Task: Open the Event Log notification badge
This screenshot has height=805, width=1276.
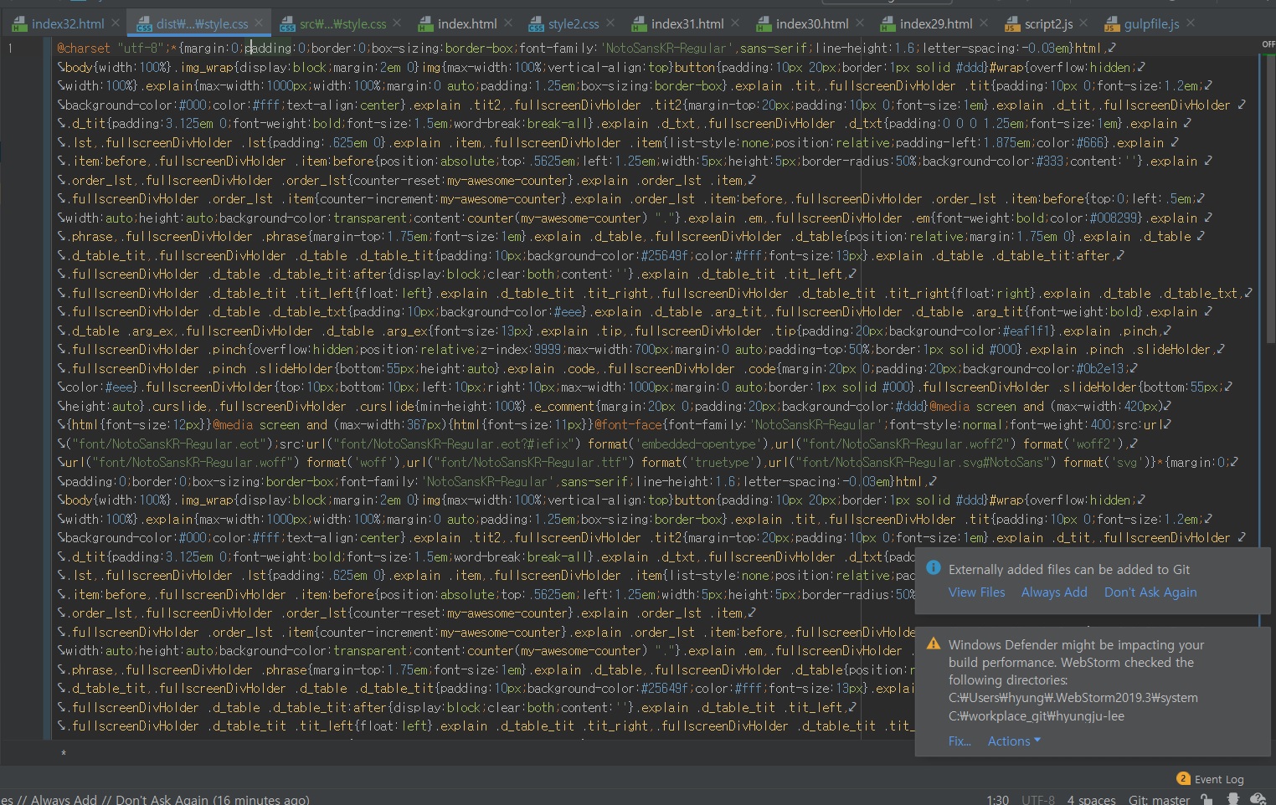Action: [1183, 778]
